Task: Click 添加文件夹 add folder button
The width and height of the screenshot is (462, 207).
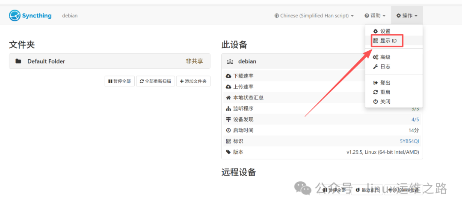Action: [193, 81]
